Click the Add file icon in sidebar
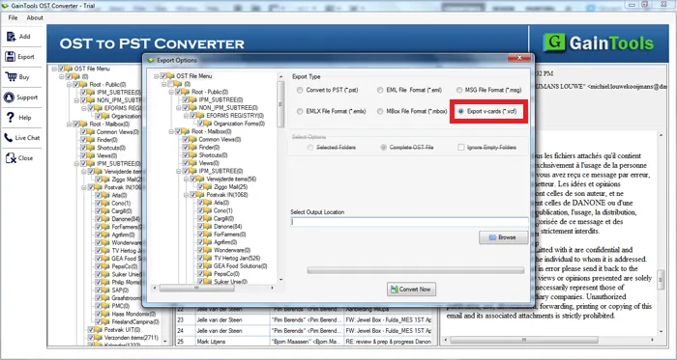 [x=11, y=37]
